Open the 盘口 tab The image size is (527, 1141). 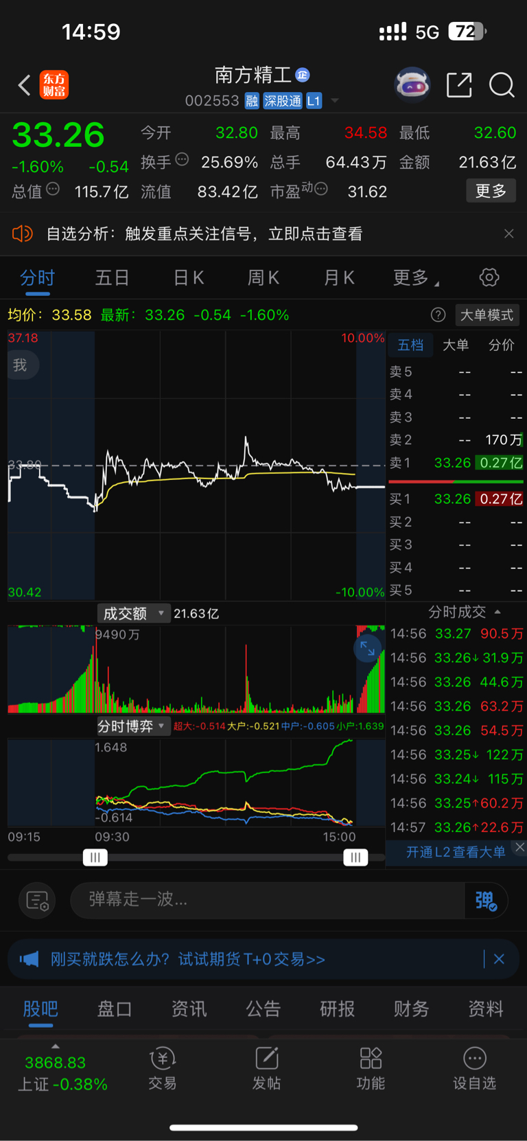pos(115,1009)
